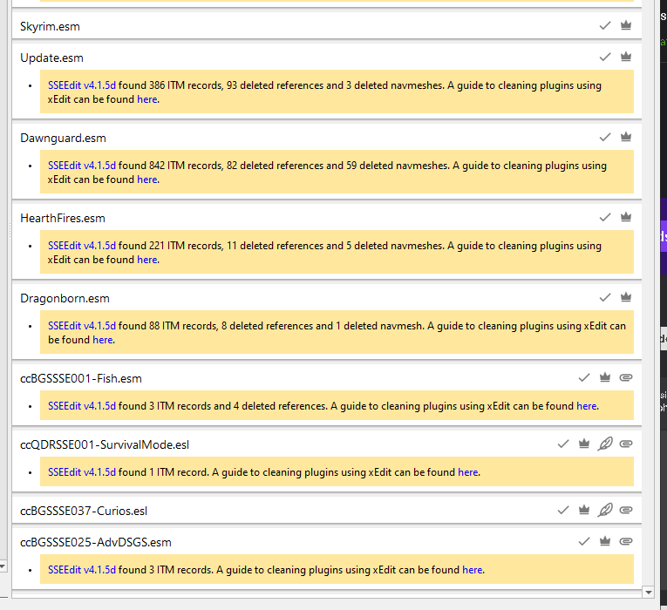Click the feather icon on ccBGSSSE037-Curios.esl row
667x610 pixels.
pos(605,510)
